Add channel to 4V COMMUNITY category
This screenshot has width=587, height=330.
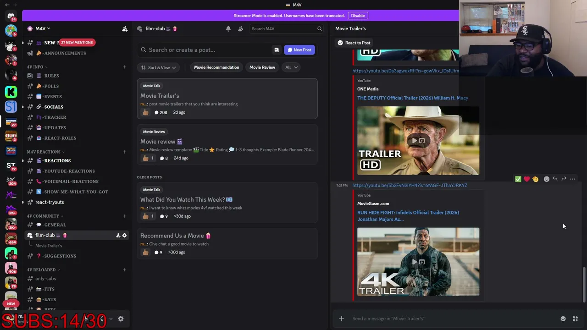pos(124,216)
